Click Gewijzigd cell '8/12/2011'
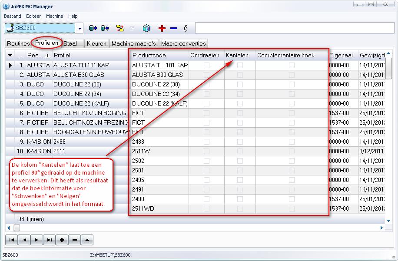The height and width of the screenshot is (261, 398). pos(371,151)
